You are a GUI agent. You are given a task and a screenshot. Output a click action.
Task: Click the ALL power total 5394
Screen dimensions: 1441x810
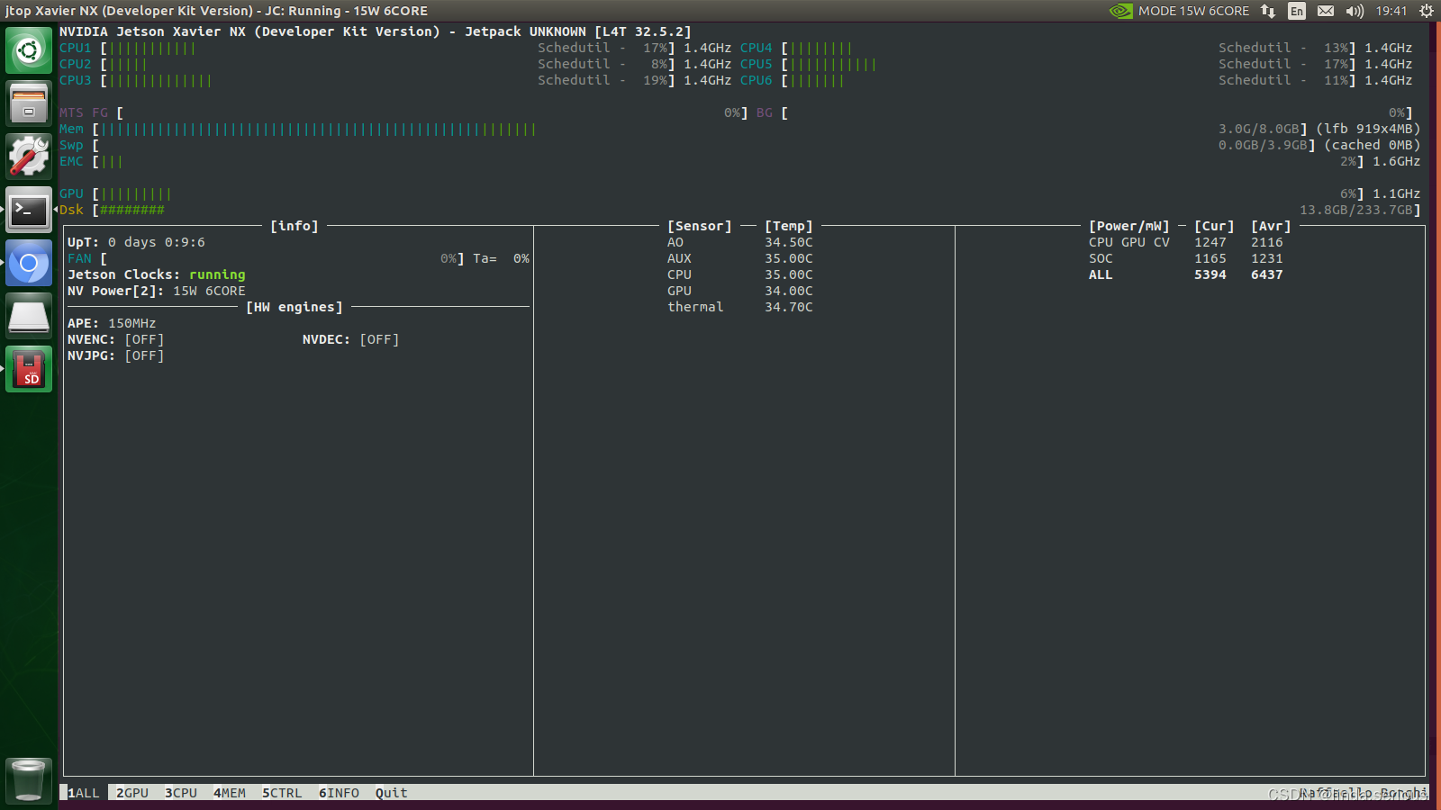pos(1210,274)
